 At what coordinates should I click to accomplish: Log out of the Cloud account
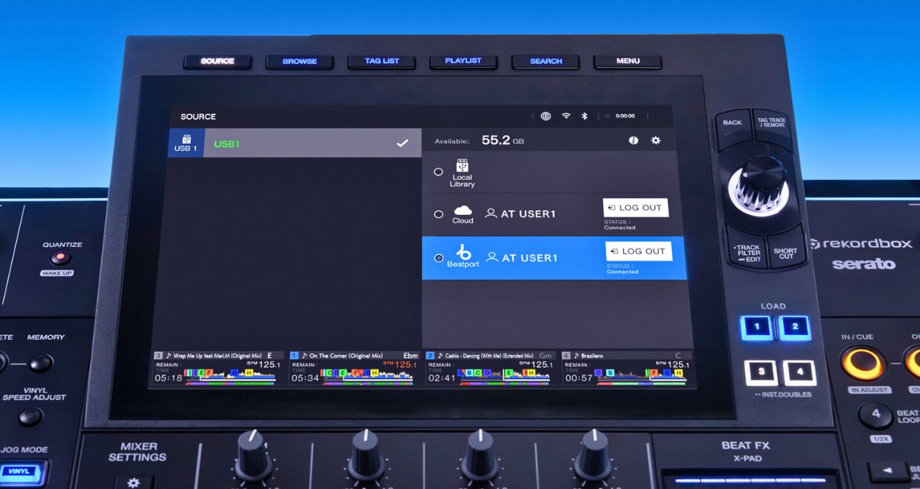(x=636, y=208)
